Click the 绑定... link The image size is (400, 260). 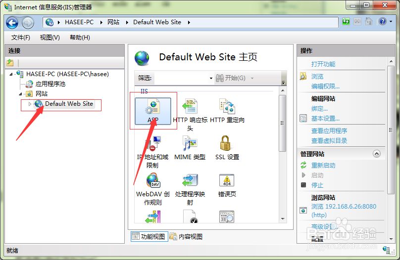pos(319,109)
